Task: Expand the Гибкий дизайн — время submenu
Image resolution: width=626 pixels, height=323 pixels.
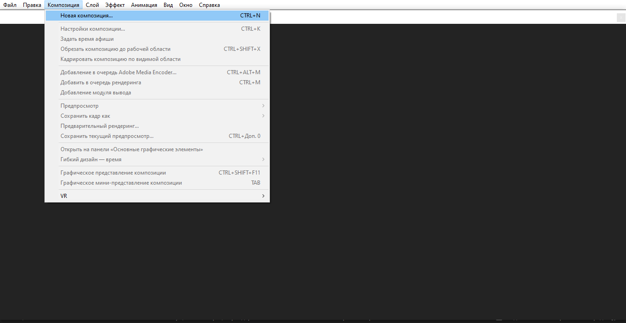Action: tap(157, 159)
